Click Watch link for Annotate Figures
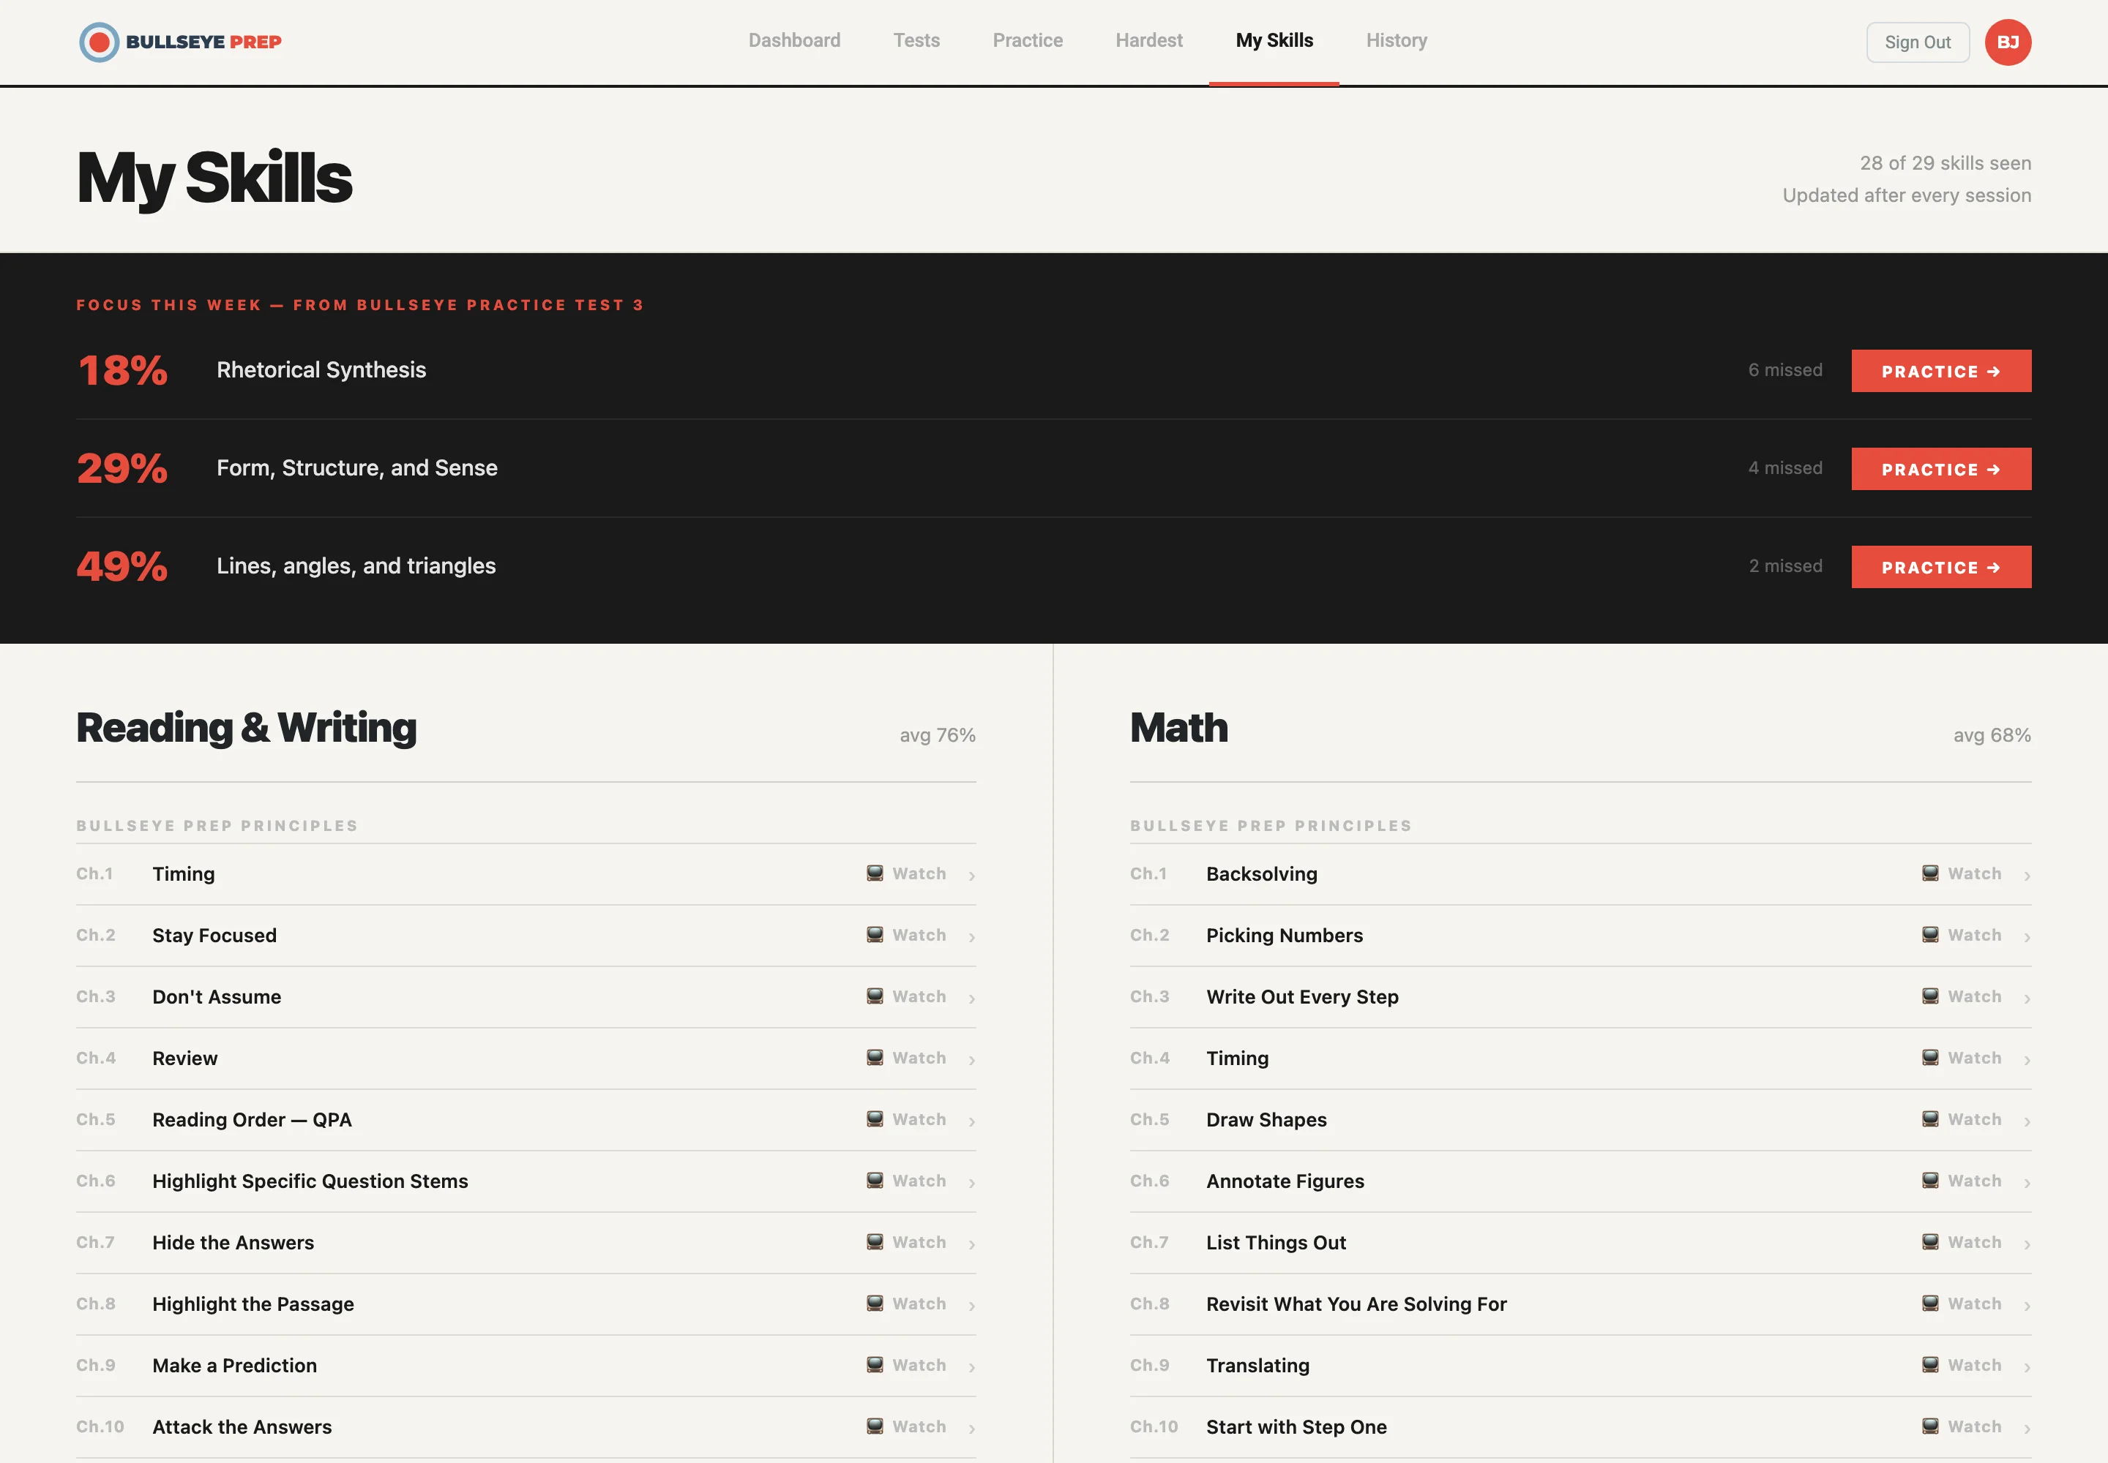 point(1974,1181)
